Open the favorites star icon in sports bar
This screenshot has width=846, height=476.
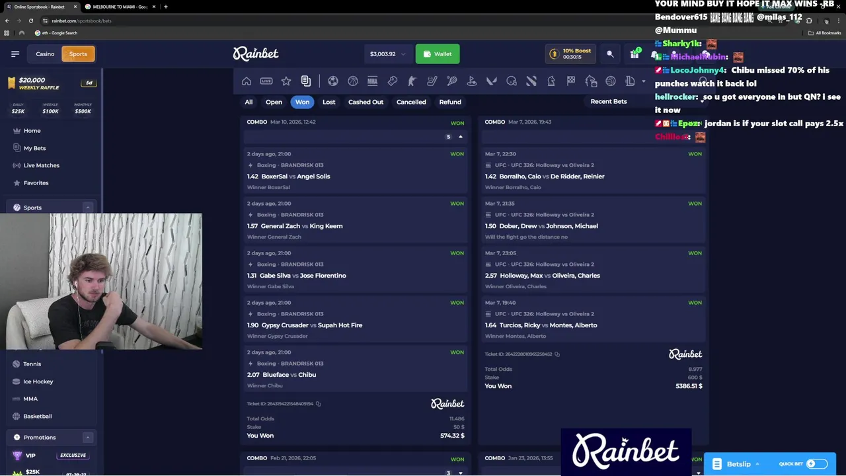[x=286, y=81]
